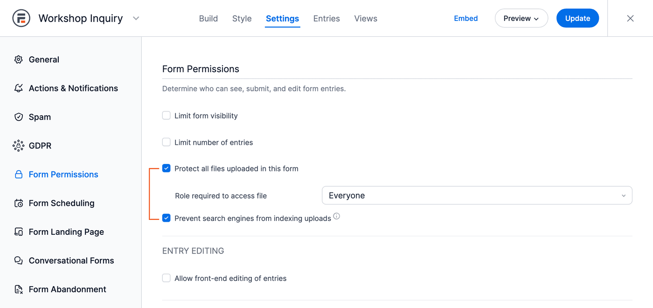Image resolution: width=653 pixels, height=308 pixels.
Task: Click the Embed link
Action: (x=465, y=18)
